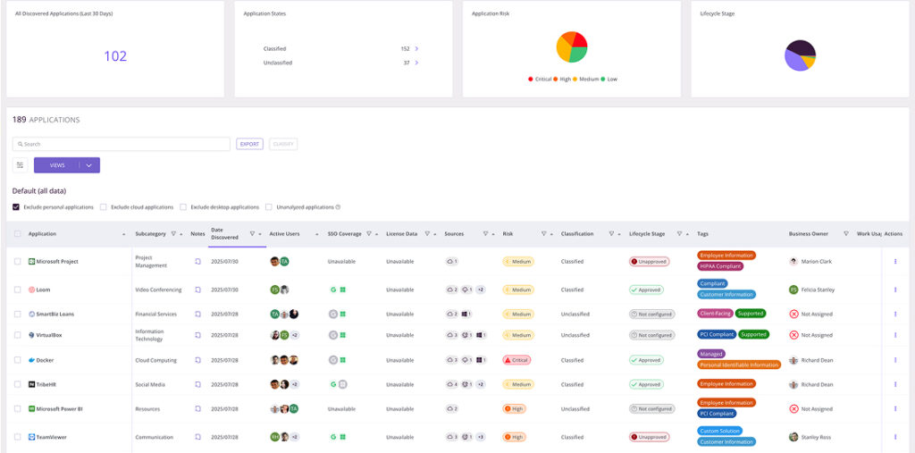Select the Microsoft Project row checkbox
This screenshot has width=915, height=453.
(x=18, y=262)
